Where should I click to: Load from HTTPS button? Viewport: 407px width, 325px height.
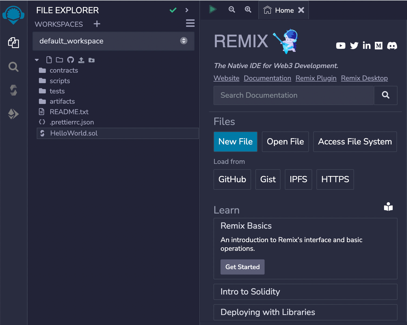pos(335,180)
